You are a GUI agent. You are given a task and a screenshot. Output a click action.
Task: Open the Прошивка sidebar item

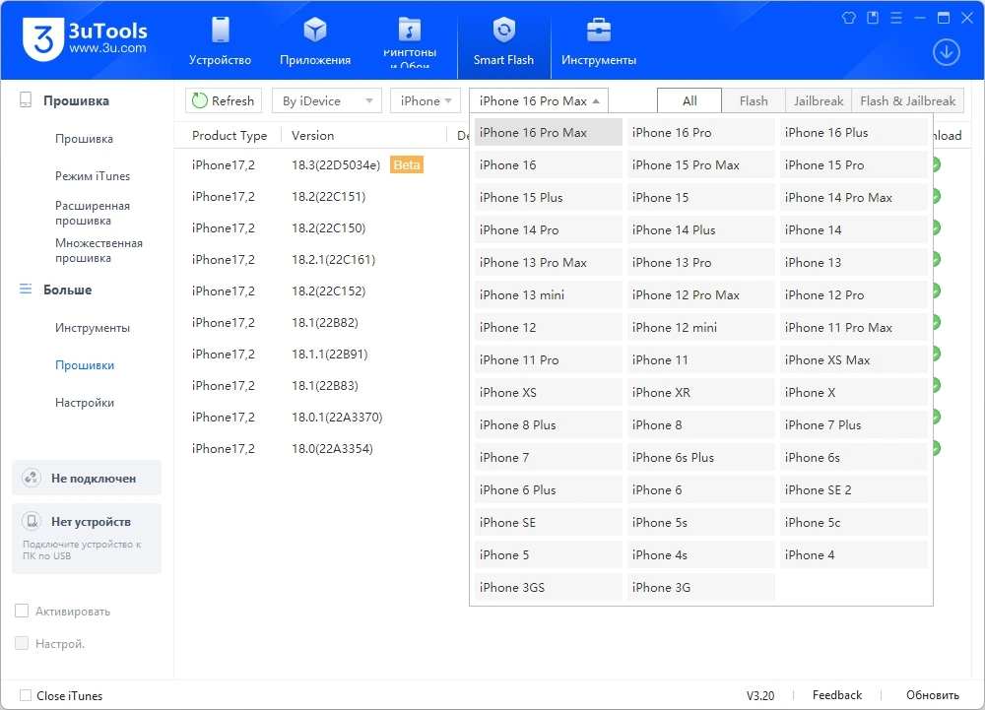pos(84,139)
